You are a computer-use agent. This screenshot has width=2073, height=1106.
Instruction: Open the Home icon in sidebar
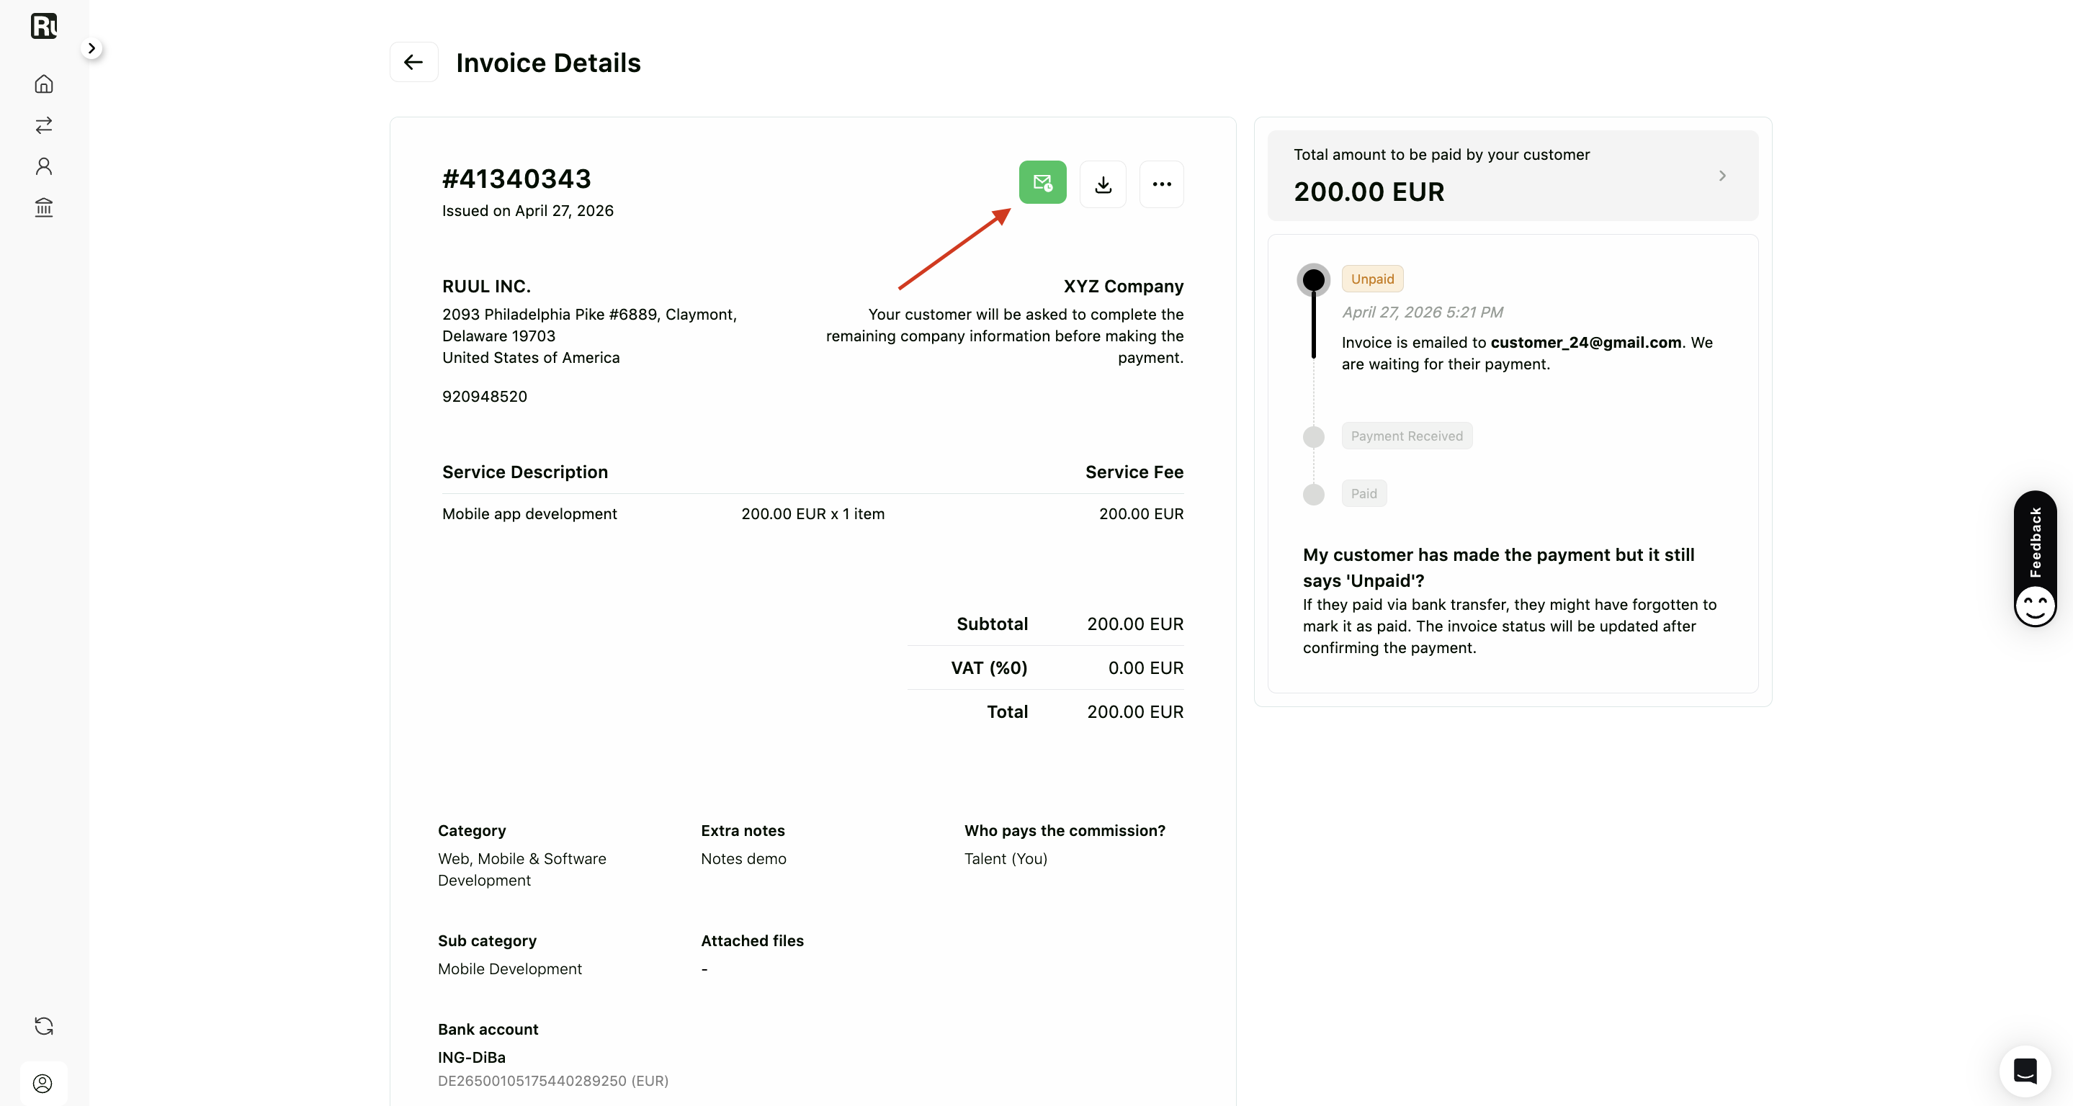(x=44, y=84)
